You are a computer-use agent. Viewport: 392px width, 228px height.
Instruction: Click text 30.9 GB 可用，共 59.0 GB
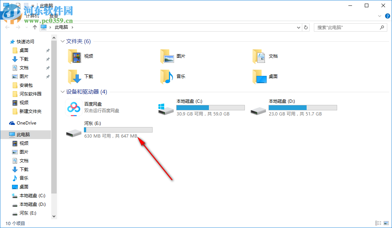203,114
